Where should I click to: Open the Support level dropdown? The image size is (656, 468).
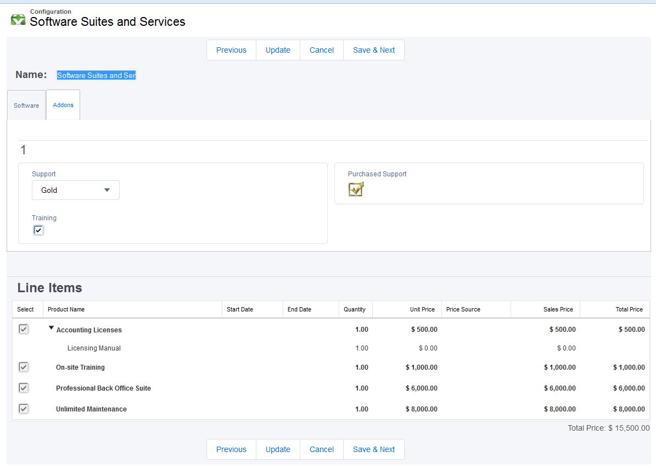[76, 190]
